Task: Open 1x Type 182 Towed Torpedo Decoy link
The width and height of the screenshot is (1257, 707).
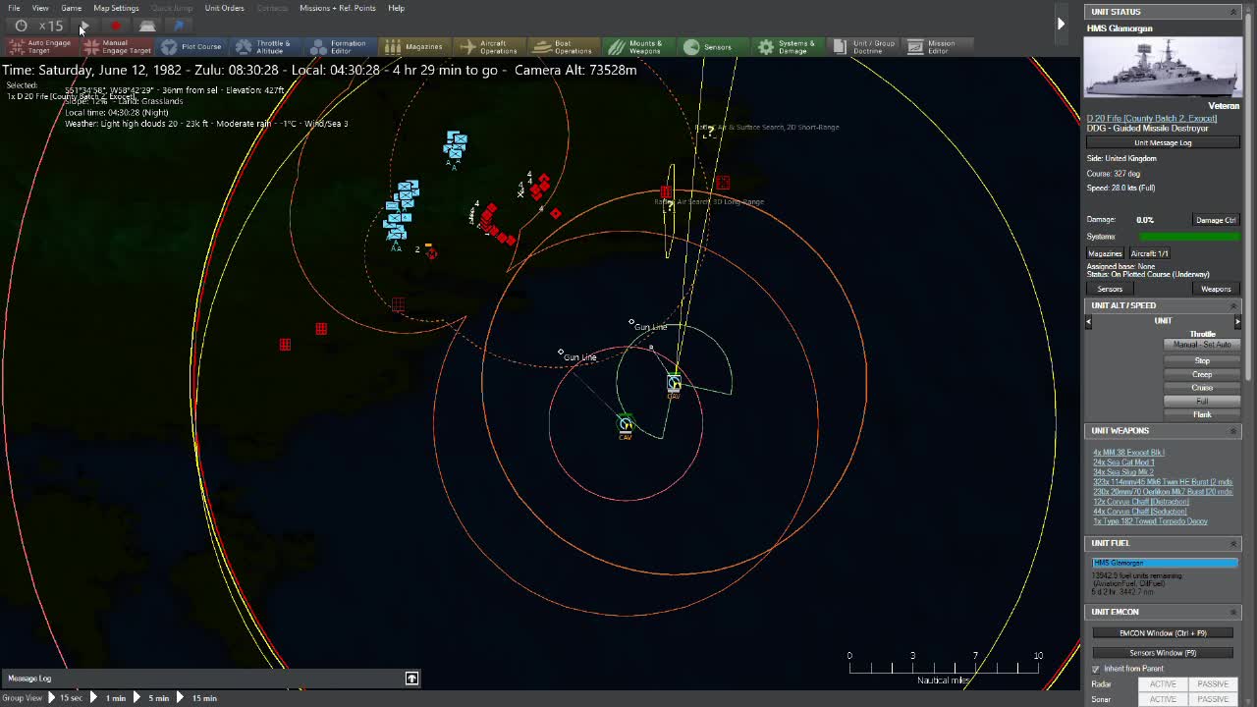Action: click(x=1150, y=521)
